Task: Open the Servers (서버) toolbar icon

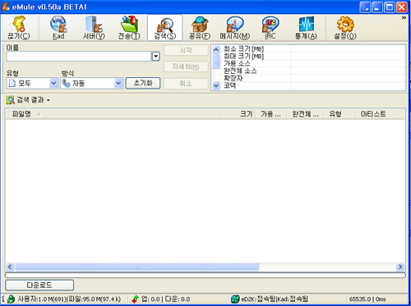Action: (94, 28)
